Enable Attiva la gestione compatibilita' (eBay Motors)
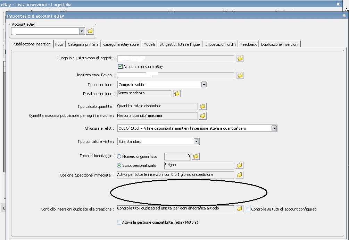 [119, 222]
